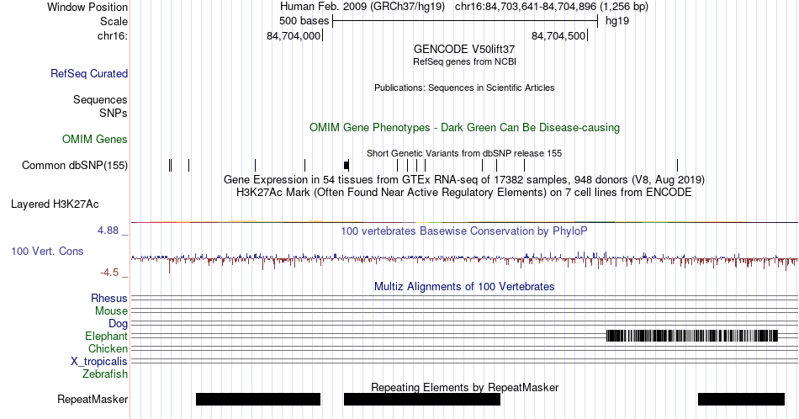Select the thick block variant in Common dbSNP track

pos(347,165)
